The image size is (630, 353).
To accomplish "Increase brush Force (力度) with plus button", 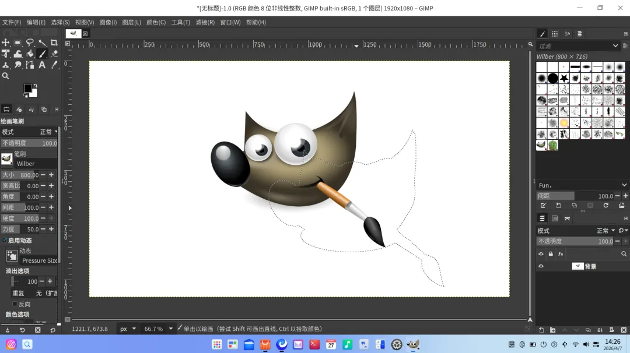I will [51, 229].
